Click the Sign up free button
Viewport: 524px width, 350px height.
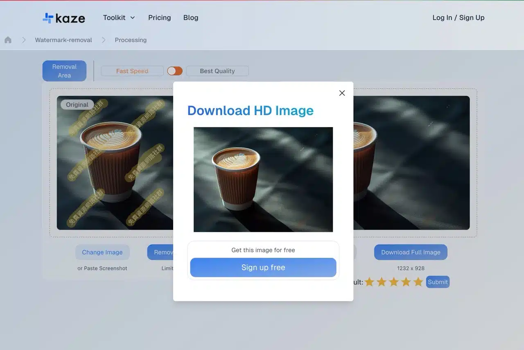[x=263, y=267]
